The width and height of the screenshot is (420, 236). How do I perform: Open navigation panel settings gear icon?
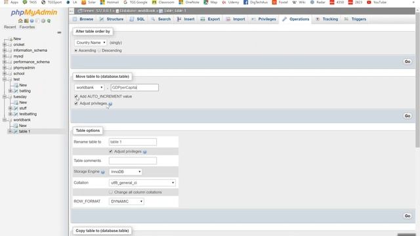43,21
